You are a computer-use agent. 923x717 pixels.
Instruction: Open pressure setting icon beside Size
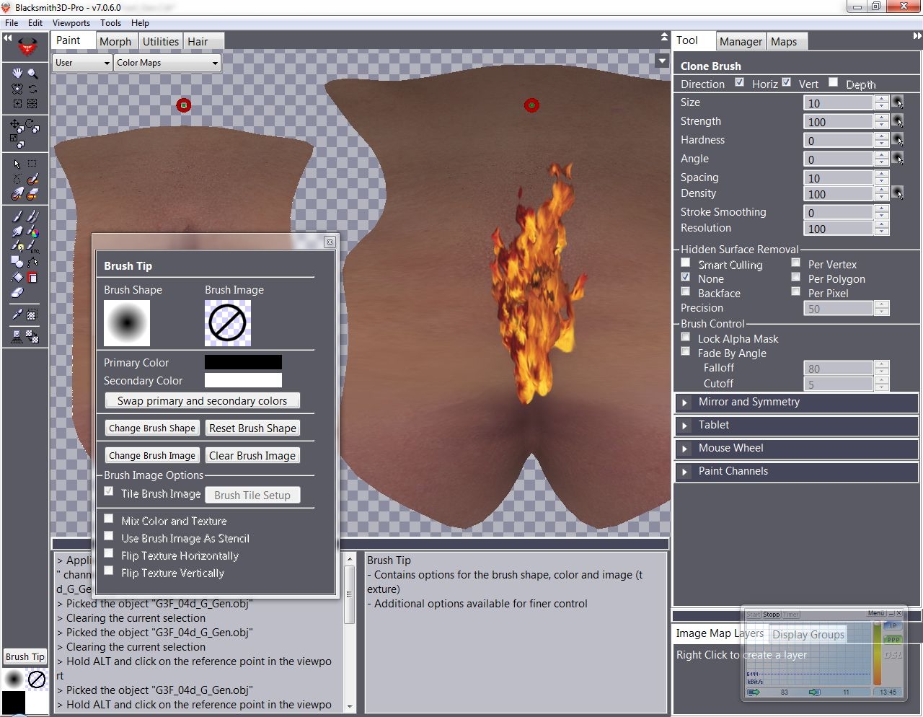[x=898, y=102]
